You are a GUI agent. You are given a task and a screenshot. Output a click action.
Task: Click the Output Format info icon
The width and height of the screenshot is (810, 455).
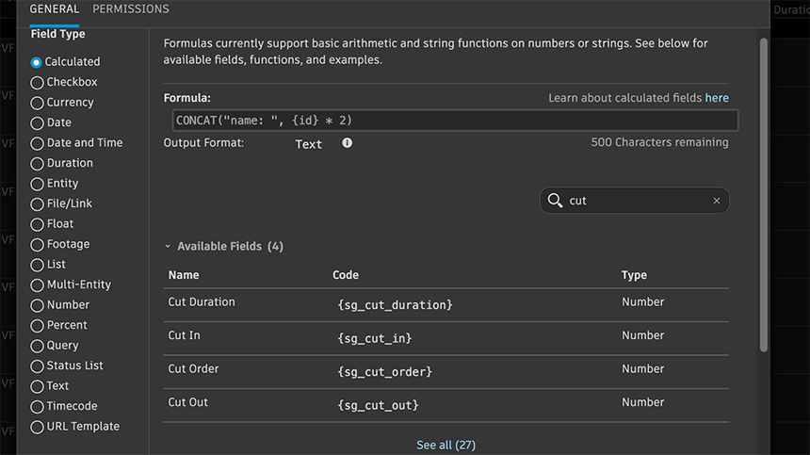coord(348,143)
